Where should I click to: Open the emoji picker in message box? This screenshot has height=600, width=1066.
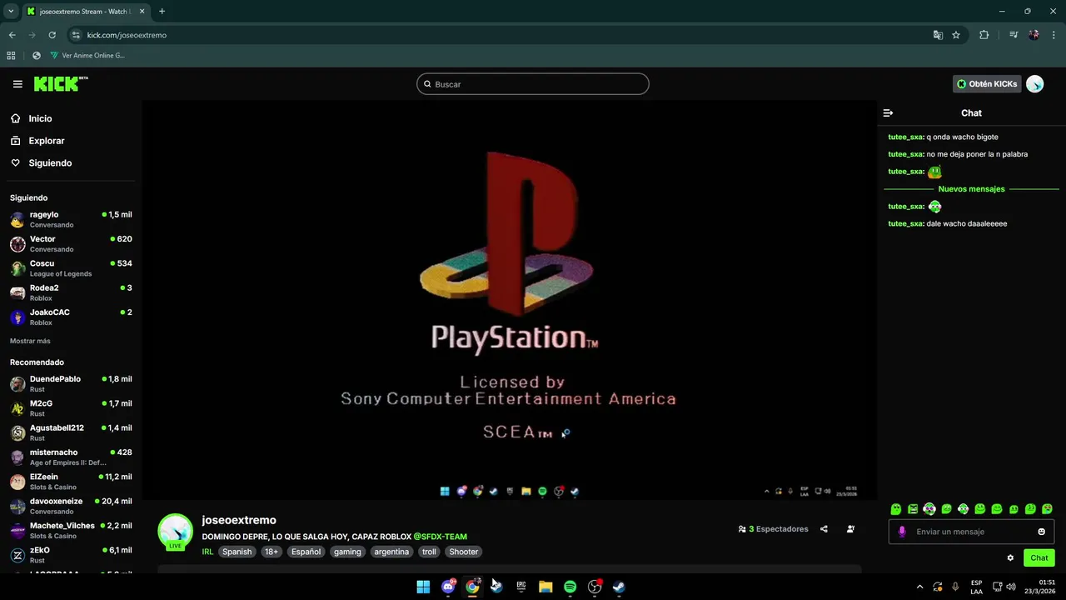(x=1041, y=532)
